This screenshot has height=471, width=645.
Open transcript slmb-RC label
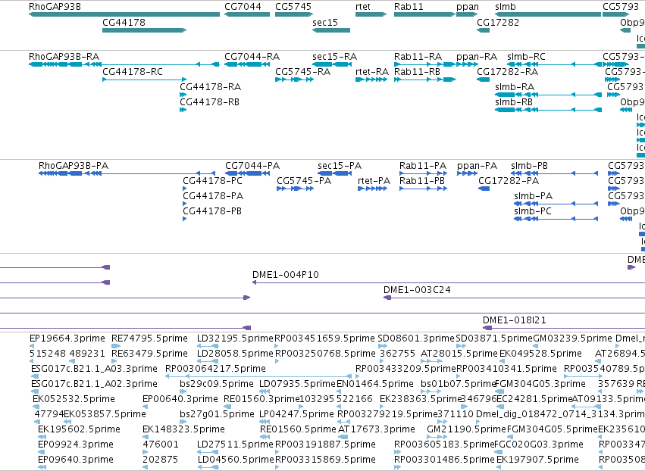pos(526,56)
